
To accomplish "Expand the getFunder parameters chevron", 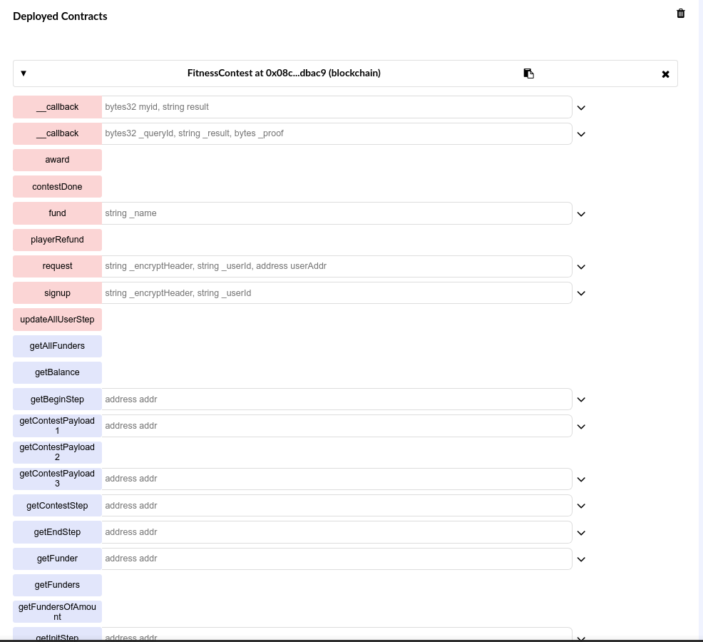I will coord(581,559).
